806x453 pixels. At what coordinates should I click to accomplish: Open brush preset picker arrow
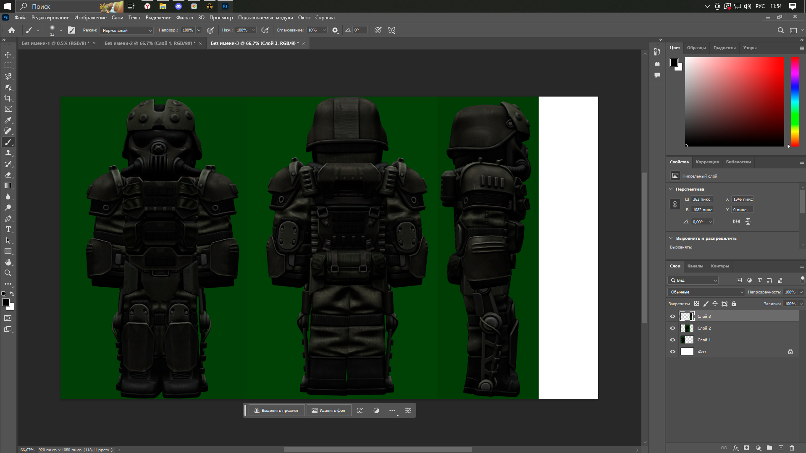coord(61,30)
